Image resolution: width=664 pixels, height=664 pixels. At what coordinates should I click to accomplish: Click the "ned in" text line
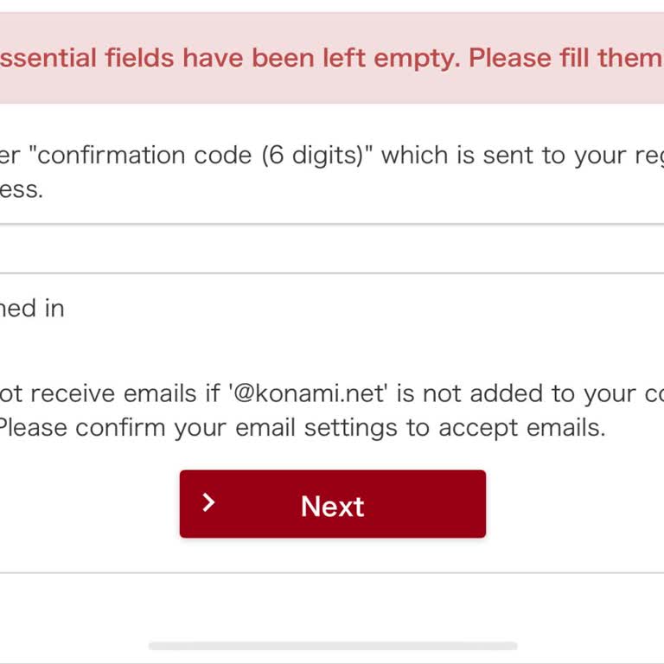coord(31,309)
